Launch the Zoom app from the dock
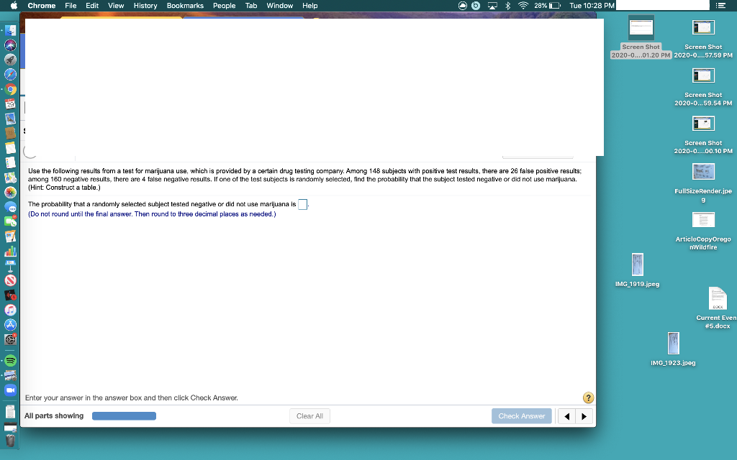Screen dimensions: 737x460 click(x=9, y=390)
